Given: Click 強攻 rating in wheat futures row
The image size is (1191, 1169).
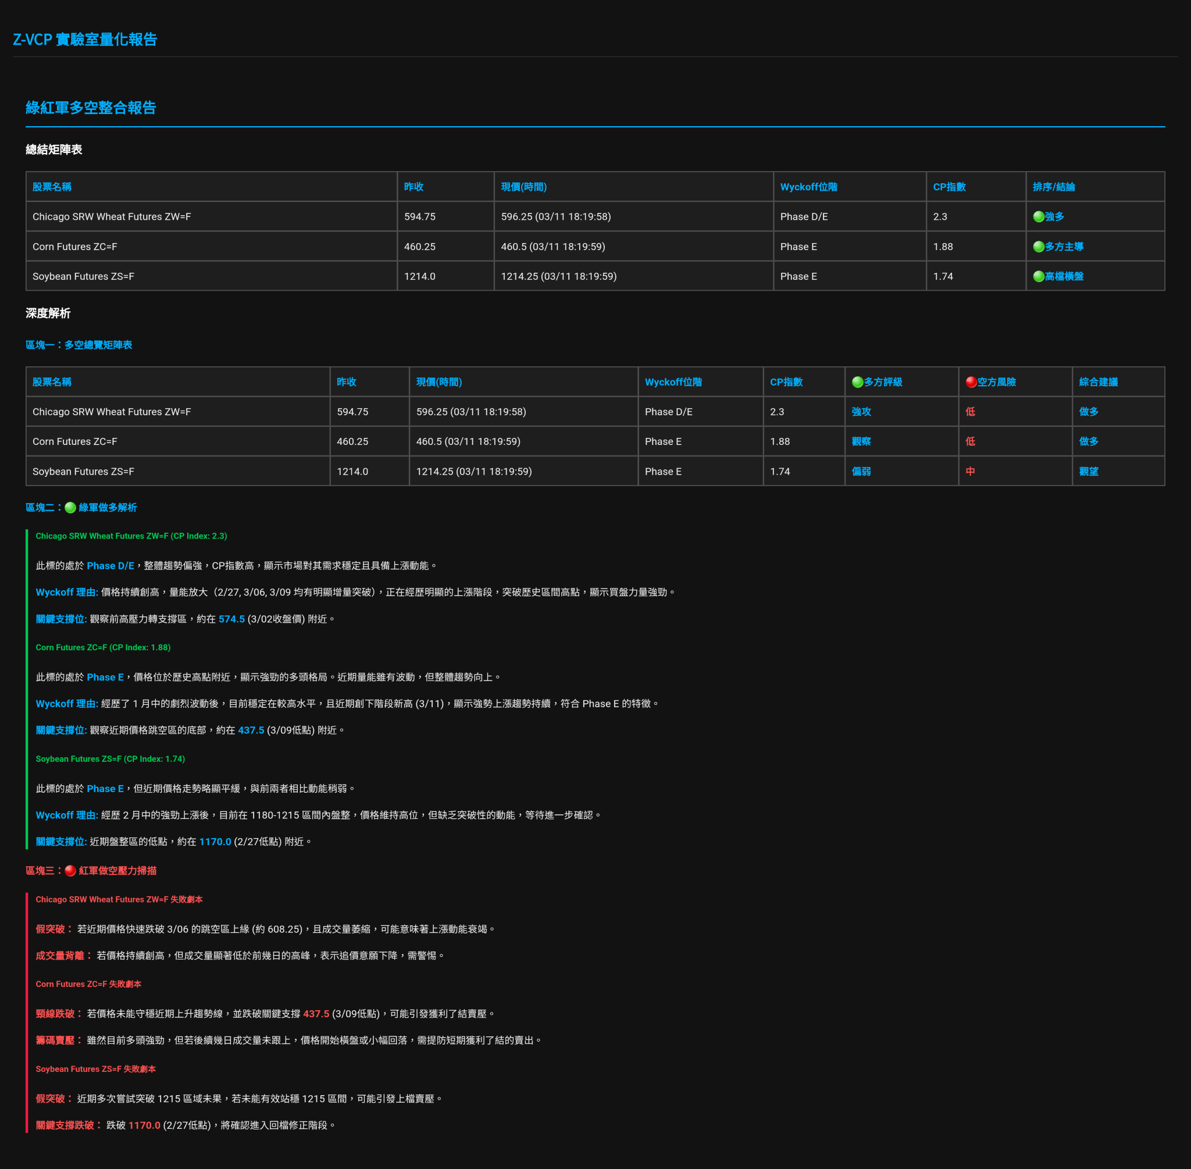Looking at the screenshot, I should [861, 412].
